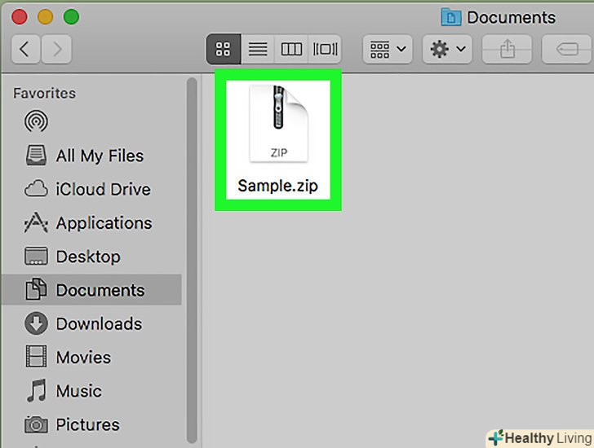Switch to Cover Flow view
Screen dimensions: 594x448
[325, 50]
